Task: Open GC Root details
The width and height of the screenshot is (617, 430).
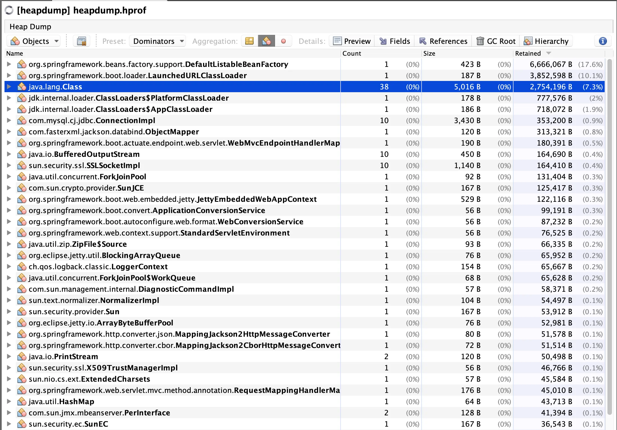Action: coord(496,41)
